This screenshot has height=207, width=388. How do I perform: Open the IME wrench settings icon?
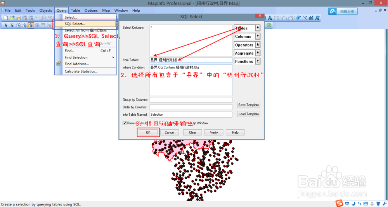[x=385, y=204]
